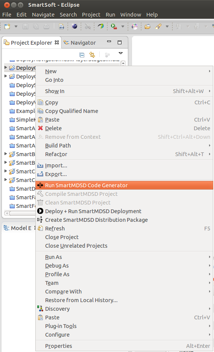Open the Discovery submenu
Viewport: 214px width, 352px height.
coord(124,309)
